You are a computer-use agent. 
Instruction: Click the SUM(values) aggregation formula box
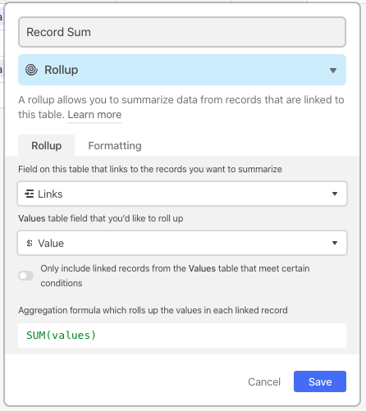(182, 336)
